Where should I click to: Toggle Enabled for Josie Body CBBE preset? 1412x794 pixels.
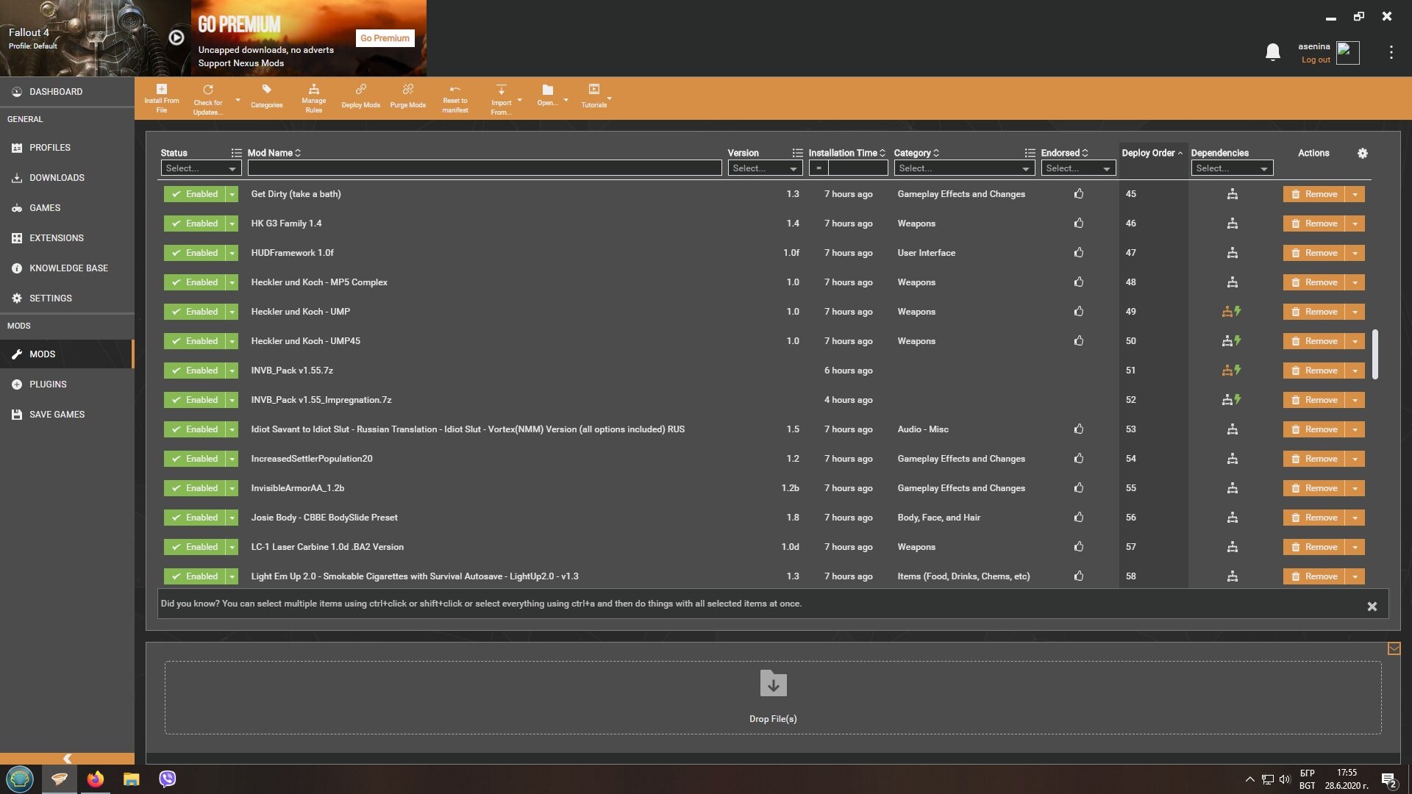(194, 518)
